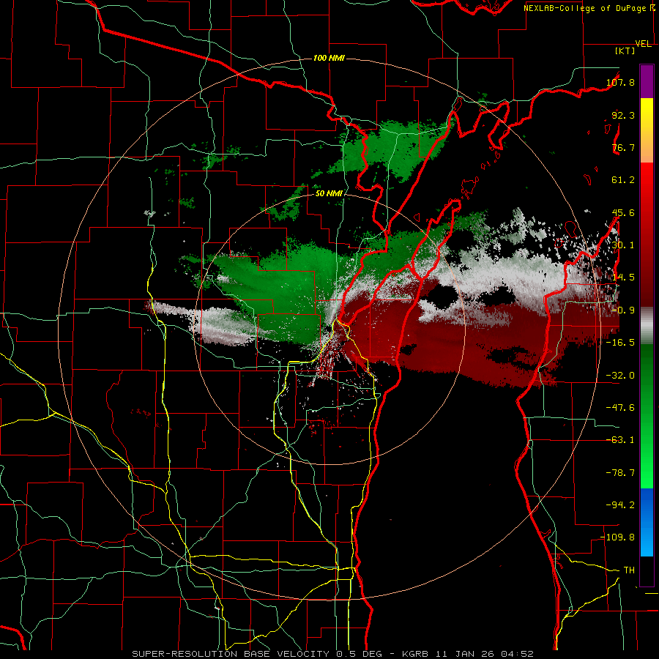The width and height of the screenshot is (659, 659).
Task: Click the [KT] units label
Action: point(625,51)
